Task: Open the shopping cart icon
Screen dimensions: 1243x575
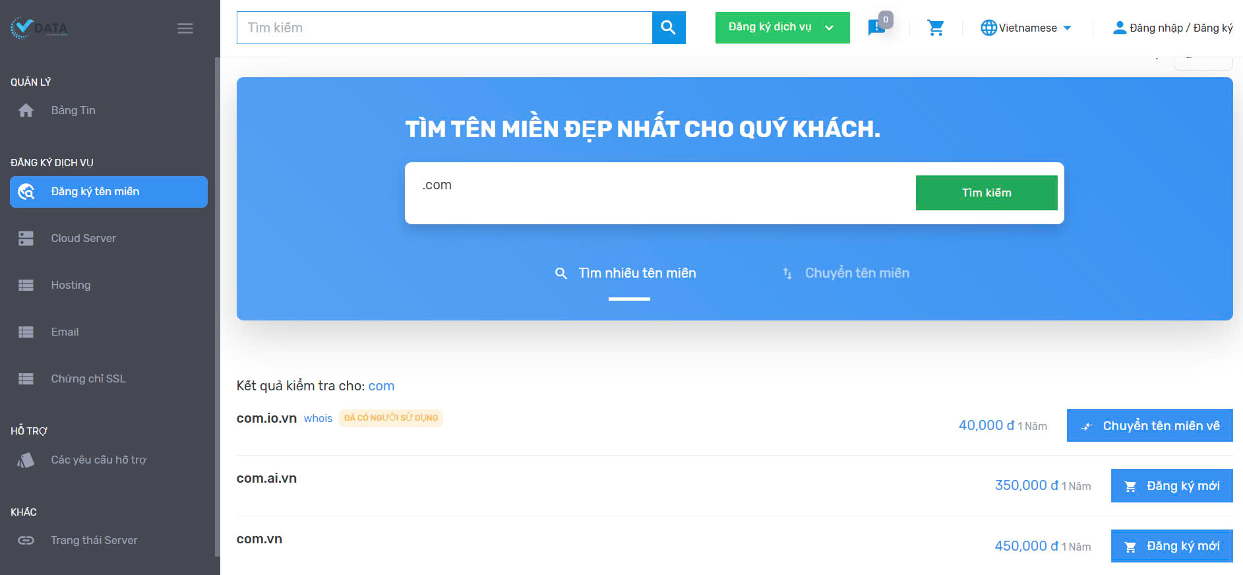Action: coord(936,28)
